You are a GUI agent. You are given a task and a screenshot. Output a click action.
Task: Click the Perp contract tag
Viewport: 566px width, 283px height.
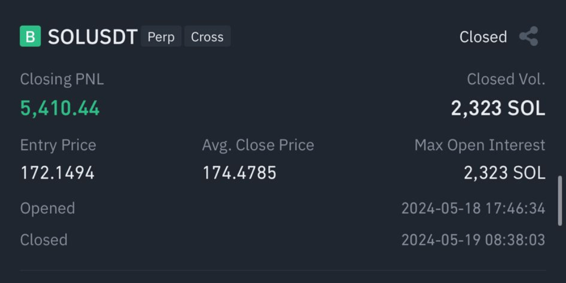161,37
